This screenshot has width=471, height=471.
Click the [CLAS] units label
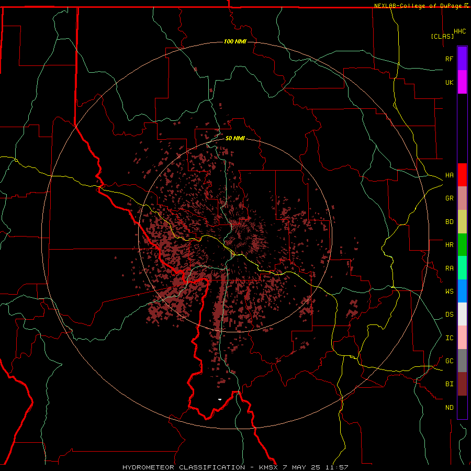tap(442, 36)
